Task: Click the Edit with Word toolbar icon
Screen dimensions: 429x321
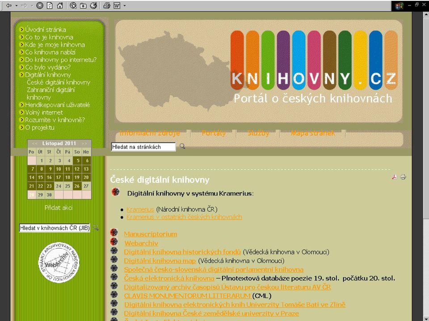Action: tap(117, 5)
